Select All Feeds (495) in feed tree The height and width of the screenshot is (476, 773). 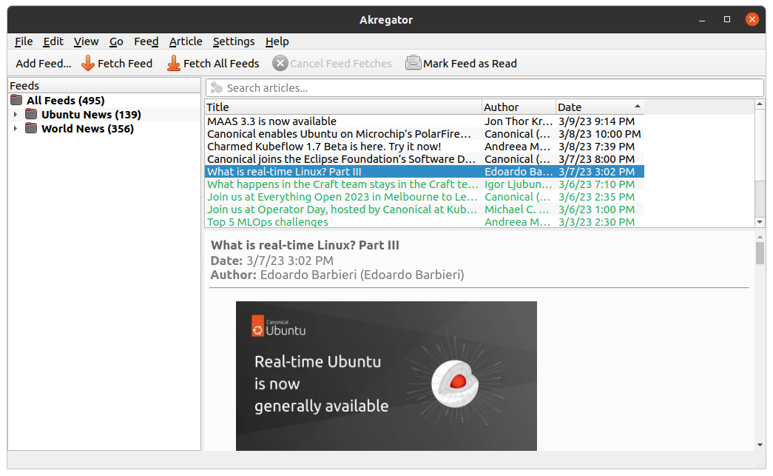pyautogui.click(x=66, y=101)
